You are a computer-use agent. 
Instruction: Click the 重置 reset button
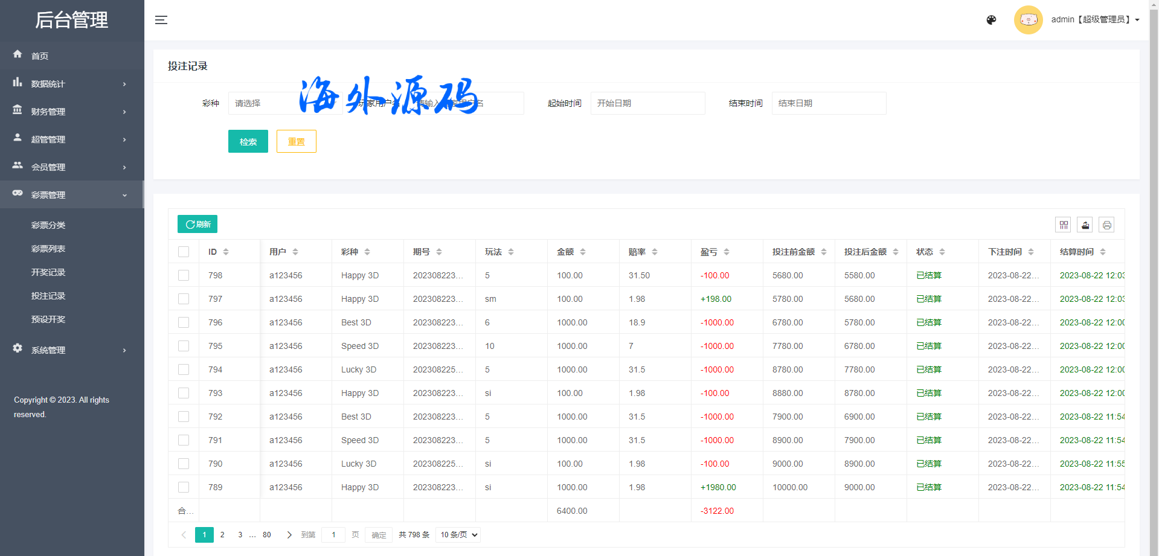click(296, 142)
